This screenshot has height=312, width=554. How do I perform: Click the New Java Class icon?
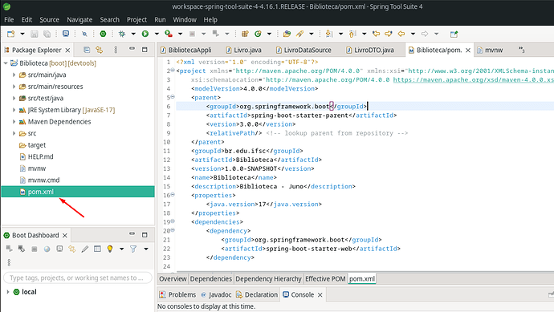(258, 34)
